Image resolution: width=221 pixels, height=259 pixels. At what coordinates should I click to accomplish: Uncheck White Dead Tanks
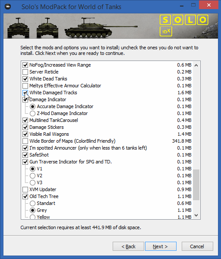25,79
